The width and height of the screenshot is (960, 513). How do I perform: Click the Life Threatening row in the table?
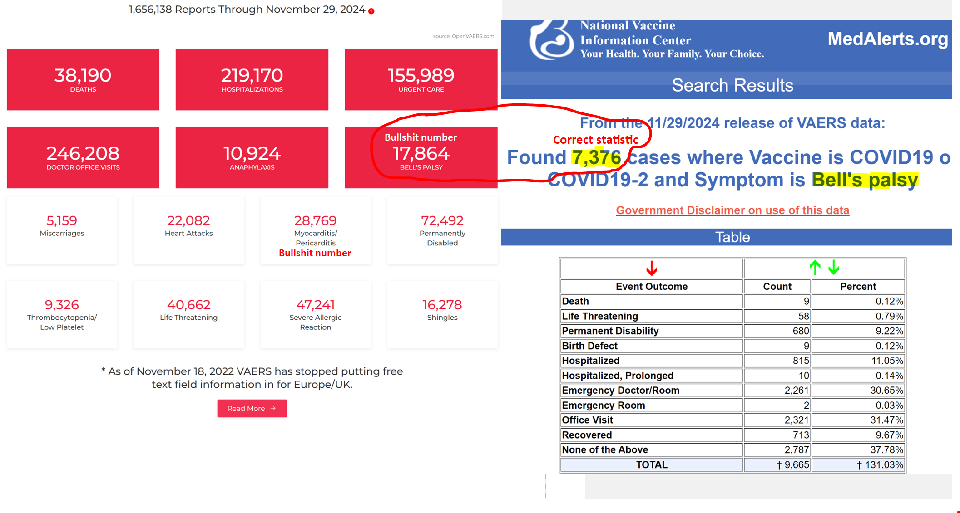tap(732, 316)
